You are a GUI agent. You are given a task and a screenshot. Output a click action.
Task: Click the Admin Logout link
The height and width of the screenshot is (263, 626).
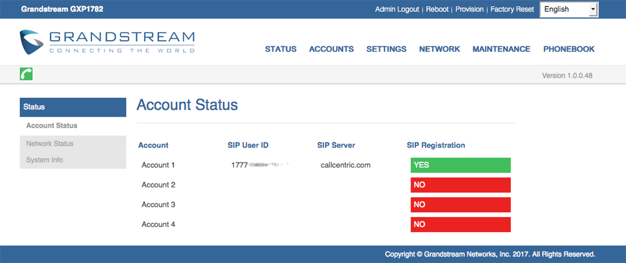(x=397, y=9)
